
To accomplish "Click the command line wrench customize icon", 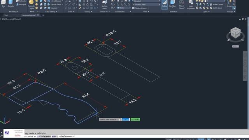I will [2, 136].
